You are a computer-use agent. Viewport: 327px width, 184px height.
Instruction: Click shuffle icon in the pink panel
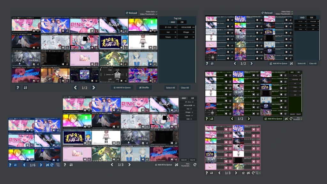coord(248,173)
